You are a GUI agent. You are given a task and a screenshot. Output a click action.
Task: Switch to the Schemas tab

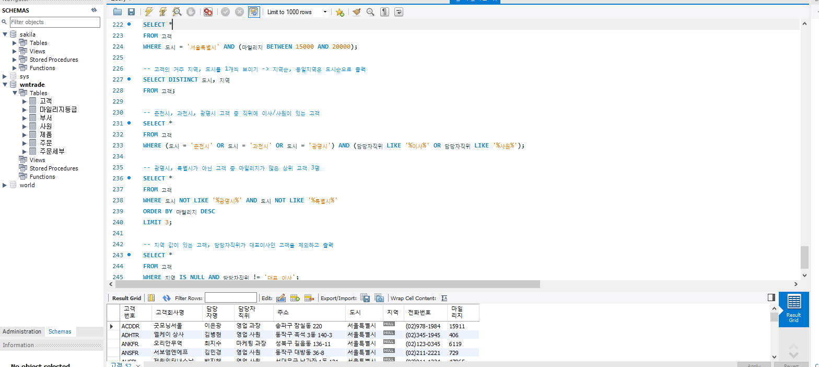(60, 331)
